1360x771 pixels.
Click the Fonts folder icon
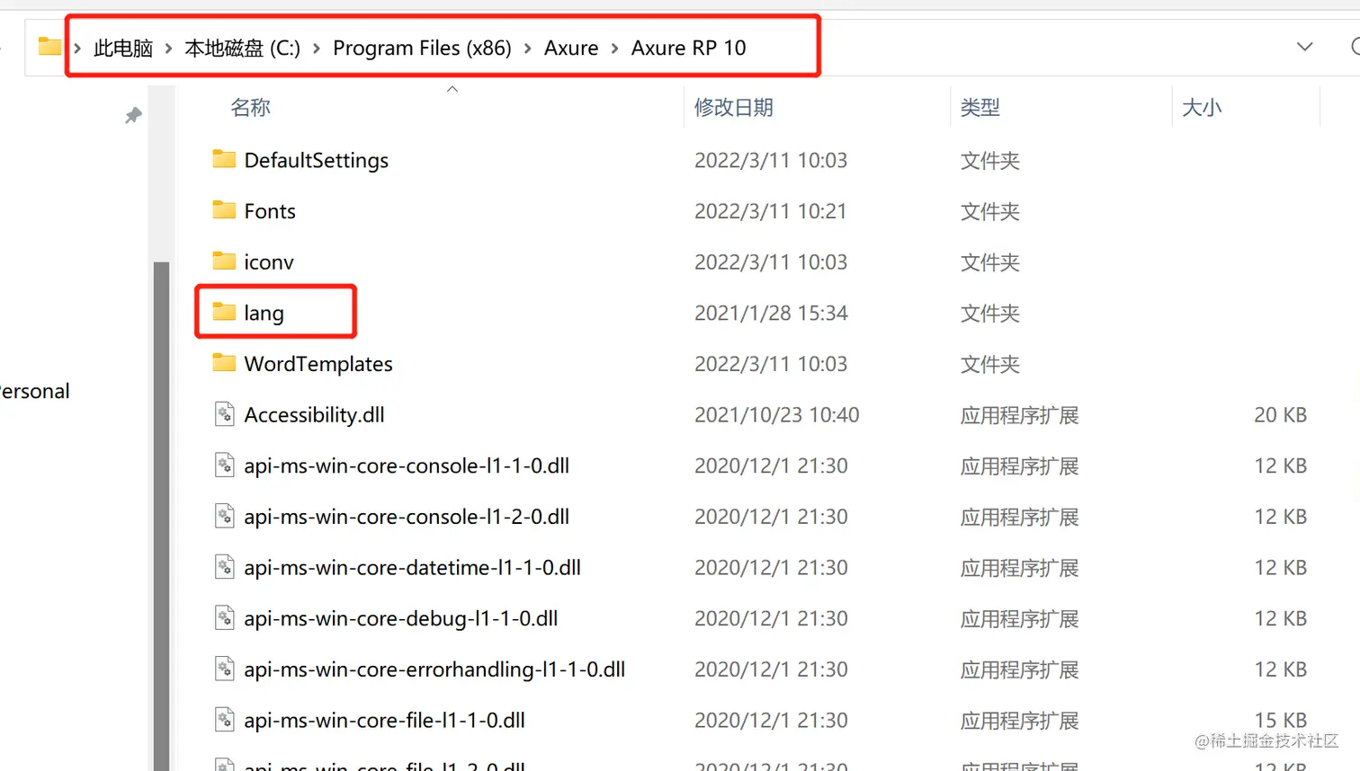click(x=224, y=210)
